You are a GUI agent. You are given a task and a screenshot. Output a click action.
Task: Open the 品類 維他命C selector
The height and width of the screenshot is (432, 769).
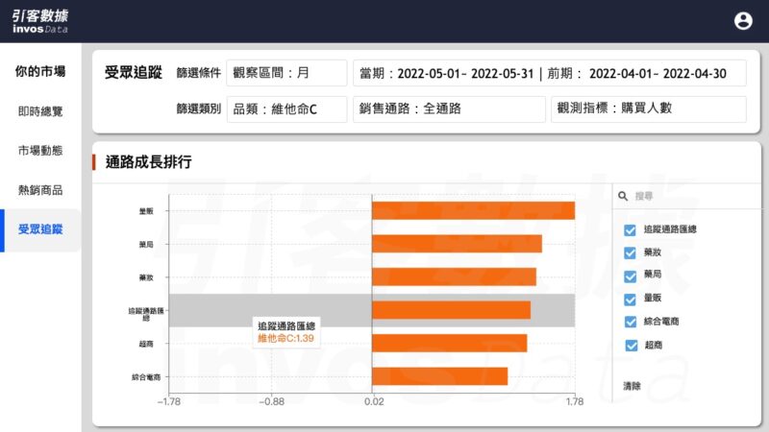pyautogui.click(x=286, y=109)
